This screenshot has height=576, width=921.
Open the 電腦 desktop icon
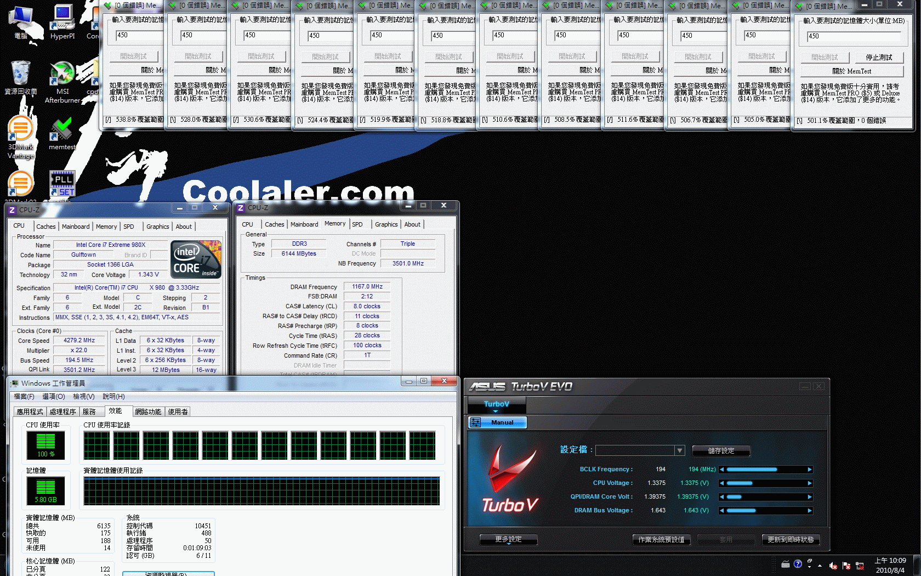pyautogui.click(x=21, y=22)
